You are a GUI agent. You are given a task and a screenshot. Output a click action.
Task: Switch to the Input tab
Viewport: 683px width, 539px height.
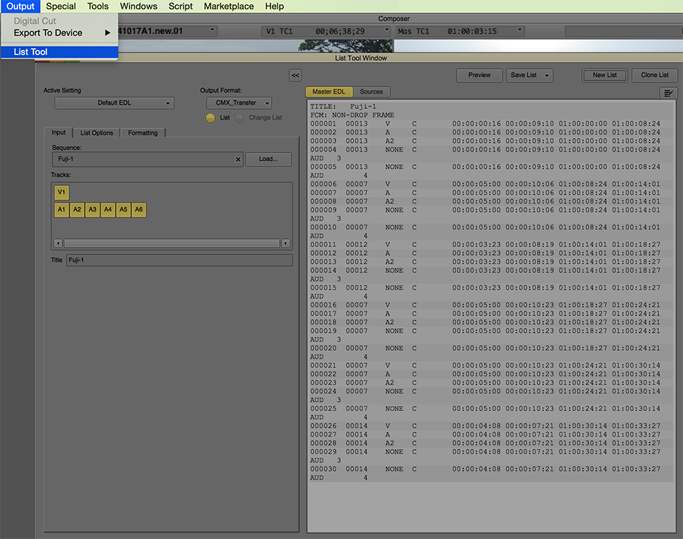[58, 133]
